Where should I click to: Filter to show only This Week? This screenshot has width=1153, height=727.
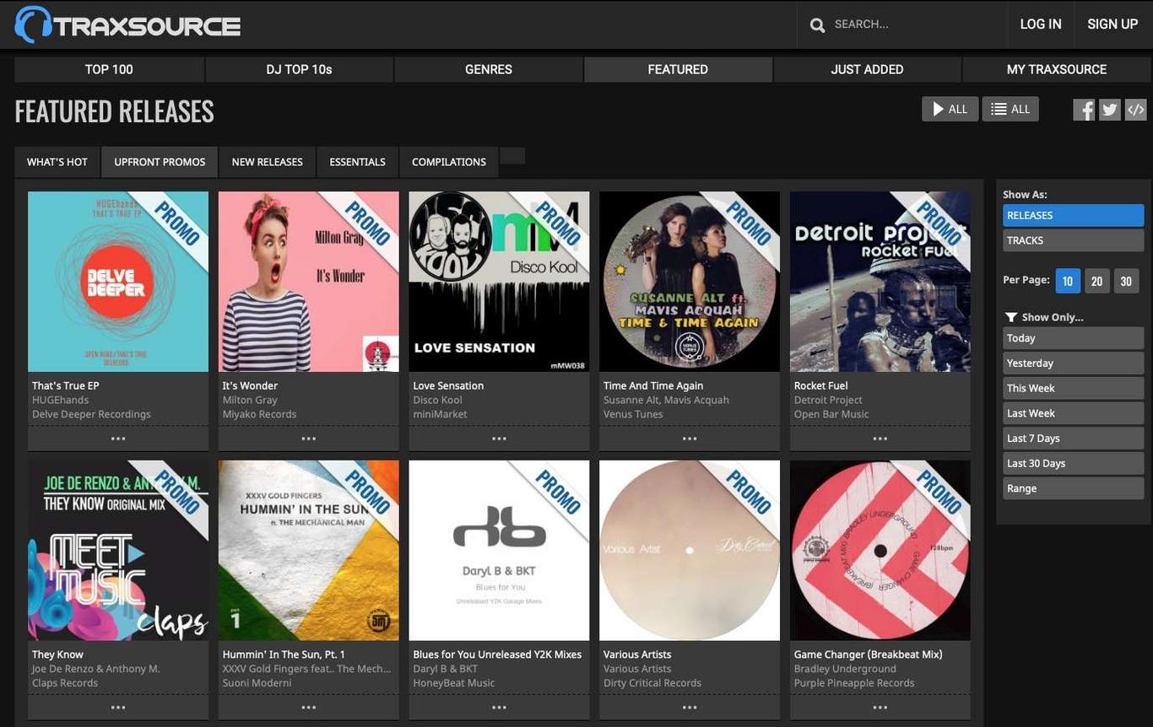(x=1073, y=388)
